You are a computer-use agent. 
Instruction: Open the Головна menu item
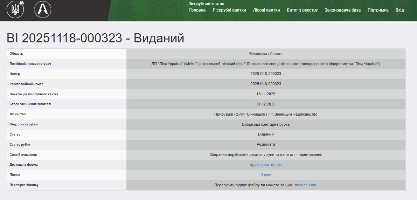197,10
